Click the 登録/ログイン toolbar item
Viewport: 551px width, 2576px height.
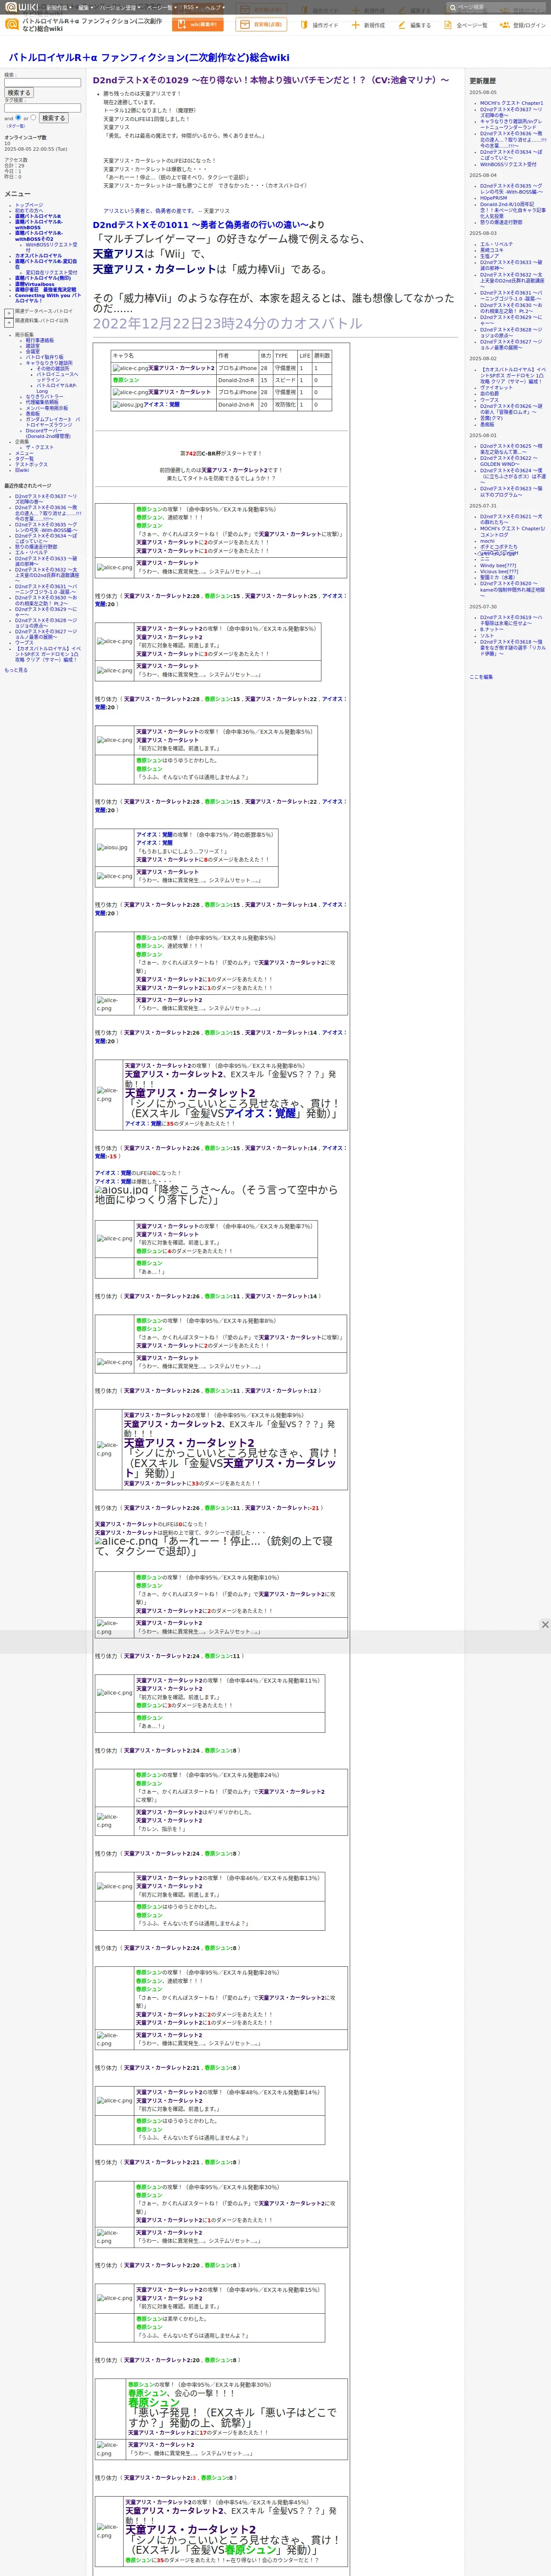[x=524, y=25]
